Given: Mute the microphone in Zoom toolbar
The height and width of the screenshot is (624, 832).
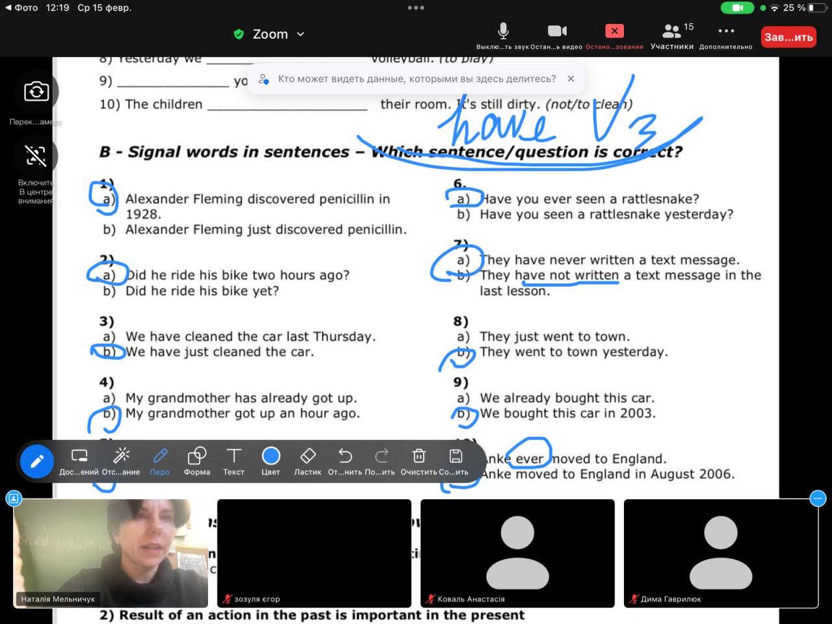Looking at the screenshot, I should (502, 31).
